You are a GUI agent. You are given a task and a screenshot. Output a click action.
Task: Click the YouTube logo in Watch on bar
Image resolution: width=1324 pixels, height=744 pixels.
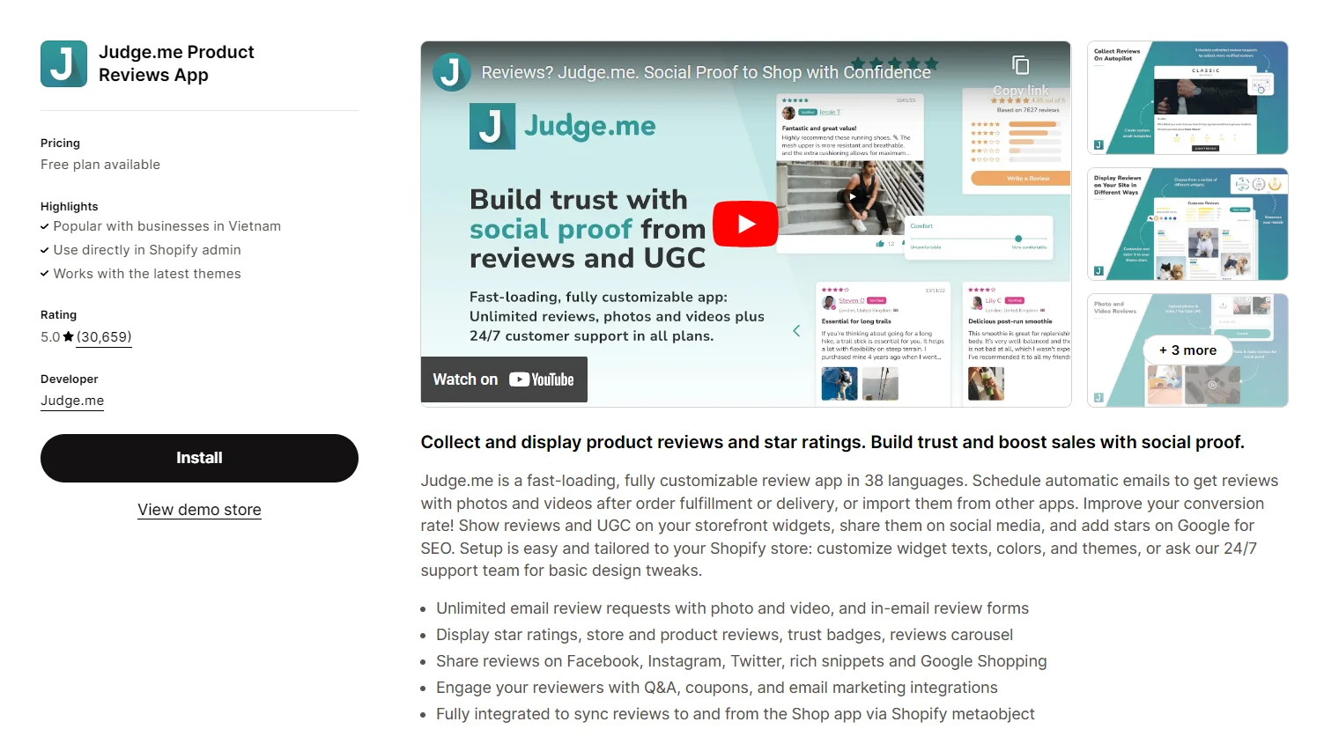point(541,379)
